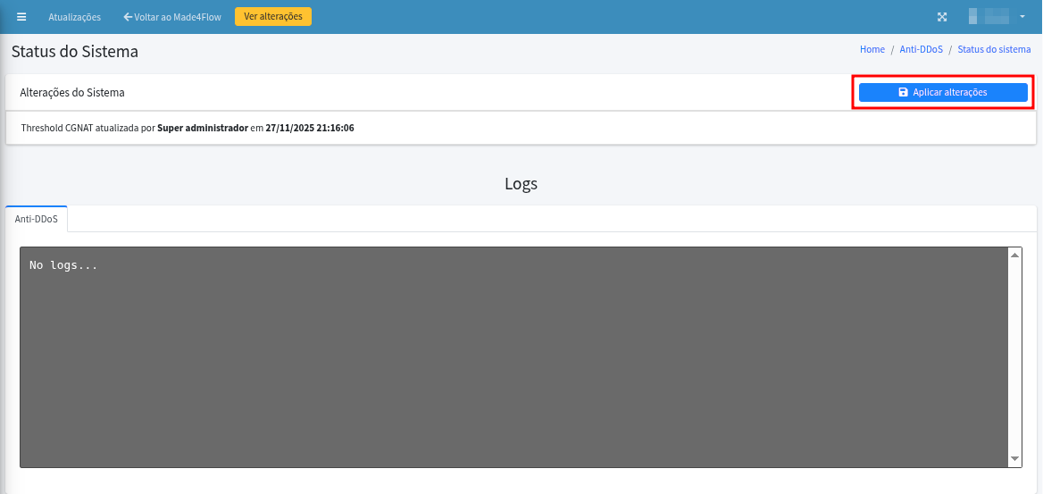1043x494 pixels.
Task: Go back via Voltar ao Made4Flow text
Action: 178,17
